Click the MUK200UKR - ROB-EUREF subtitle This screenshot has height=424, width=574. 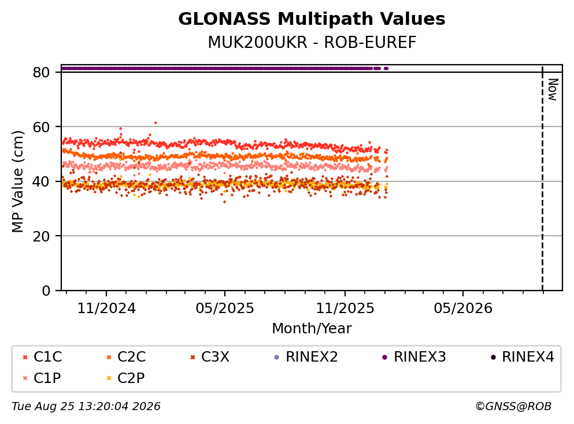(x=312, y=42)
